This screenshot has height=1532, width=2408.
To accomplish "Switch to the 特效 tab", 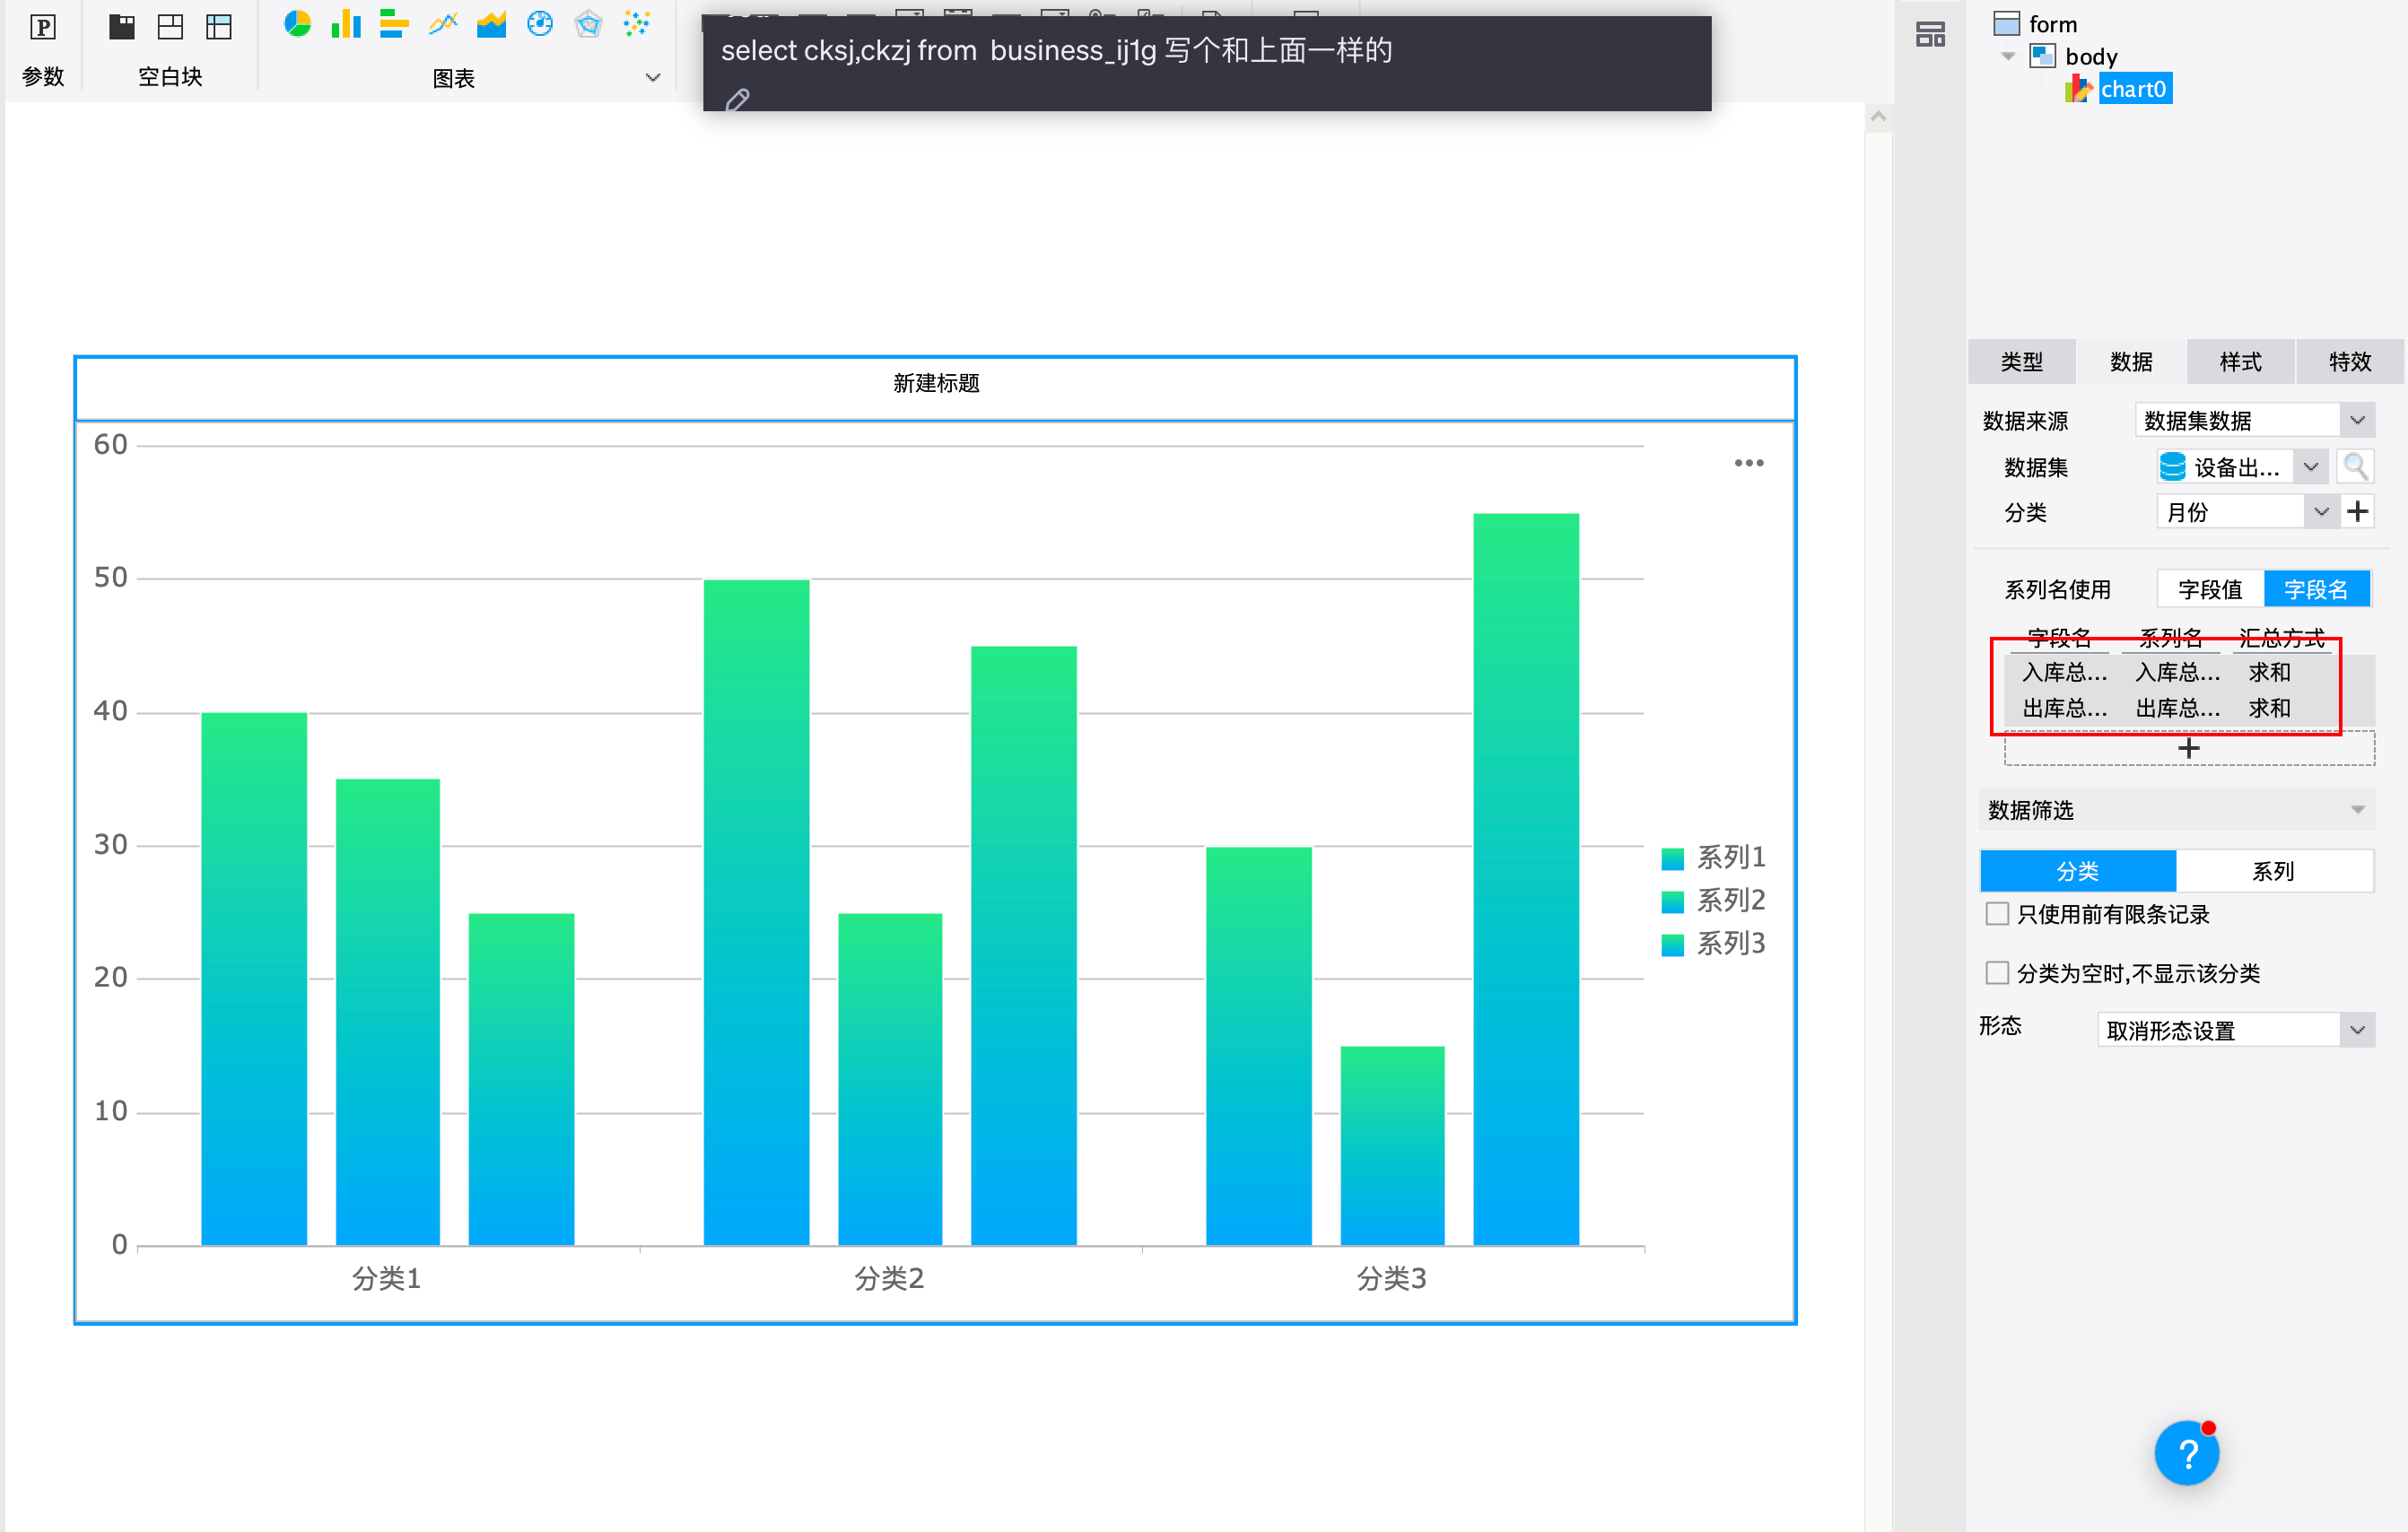I will pos(2350,362).
